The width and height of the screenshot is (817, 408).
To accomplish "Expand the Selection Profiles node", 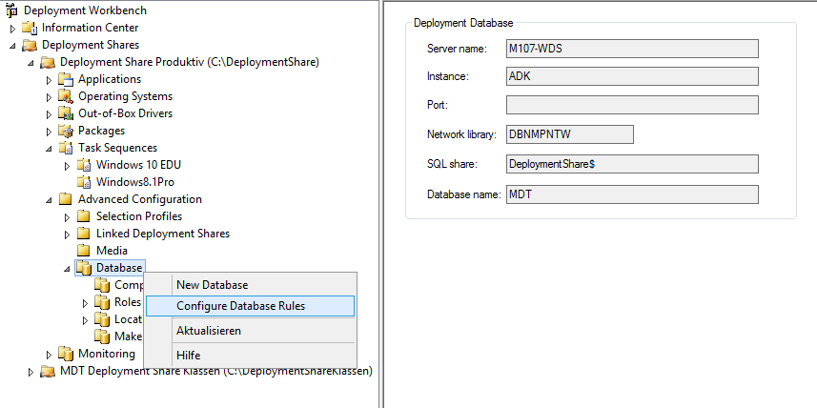I will point(68,216).
